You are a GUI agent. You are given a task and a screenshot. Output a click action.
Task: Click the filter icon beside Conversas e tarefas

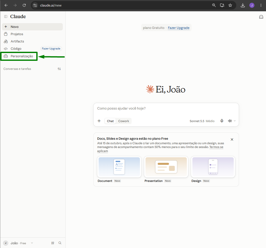[x=59, y=69]
